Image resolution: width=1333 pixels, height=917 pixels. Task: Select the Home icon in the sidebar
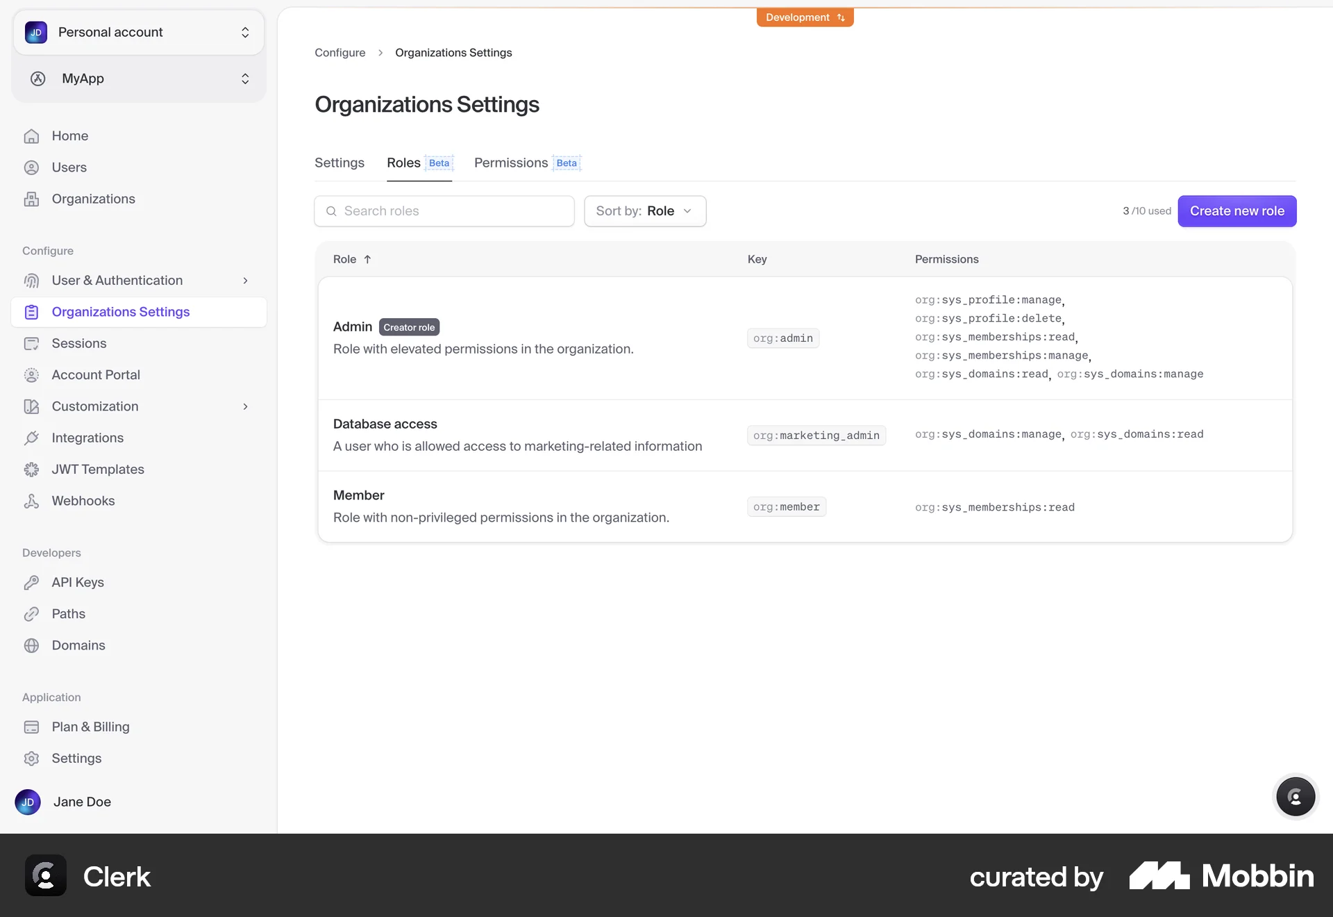pos(32,135)
